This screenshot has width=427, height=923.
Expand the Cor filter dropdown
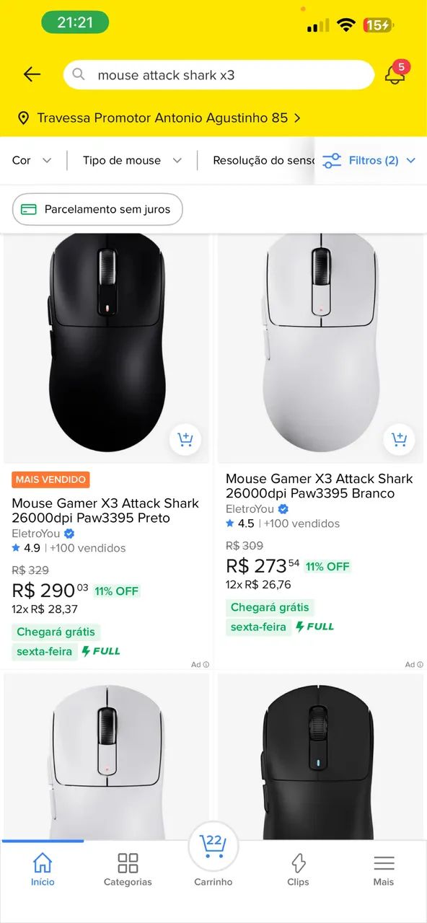coord(32,160)
